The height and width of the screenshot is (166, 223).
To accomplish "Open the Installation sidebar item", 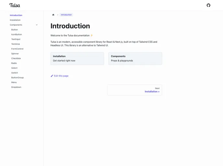I will point(15,20).
